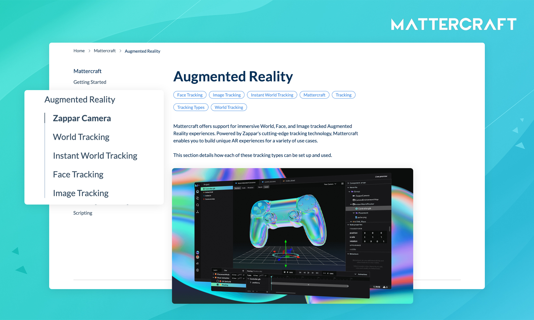Click the search icon in editor sidebar

coord(197,205)
